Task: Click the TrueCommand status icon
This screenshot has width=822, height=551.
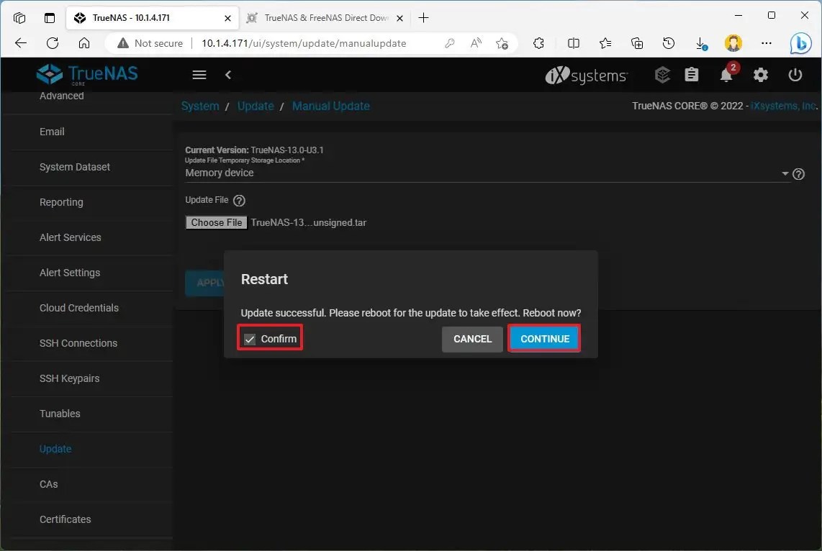Action: click(661, 75)
